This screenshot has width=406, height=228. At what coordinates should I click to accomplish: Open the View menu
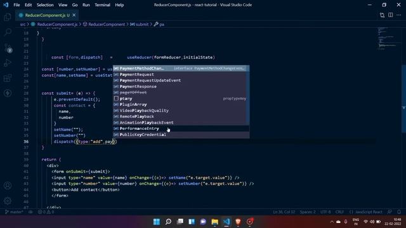tap(63, 5)
